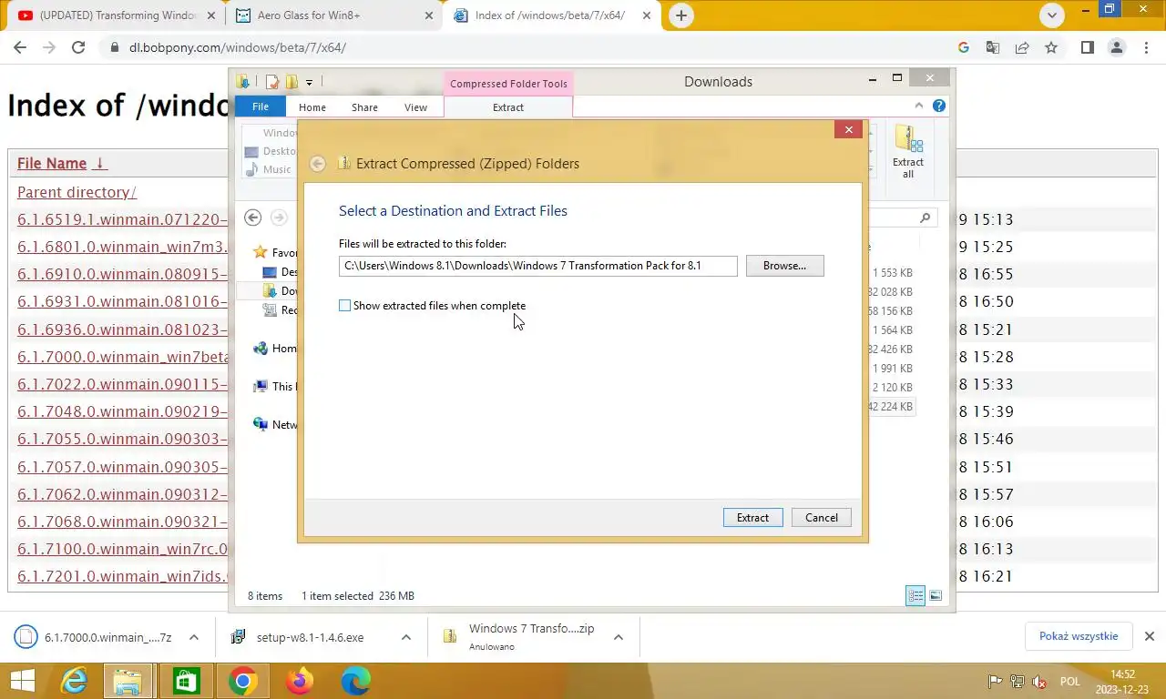Screen dimensions: 1166x699
Task: Switch to Home ribbon tab
Action: coord(312,107)
